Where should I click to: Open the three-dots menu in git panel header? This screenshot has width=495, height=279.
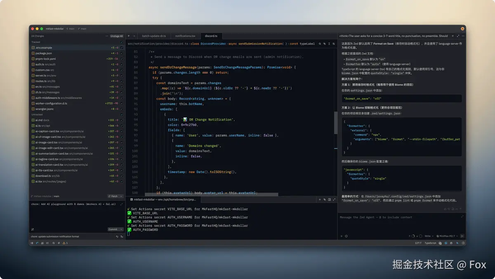107,36
